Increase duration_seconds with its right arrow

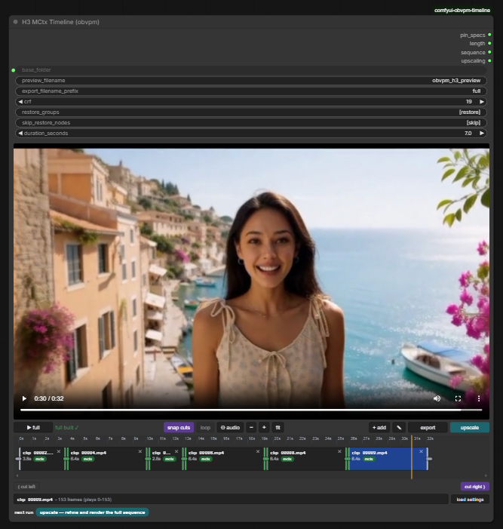click(482, 134)
